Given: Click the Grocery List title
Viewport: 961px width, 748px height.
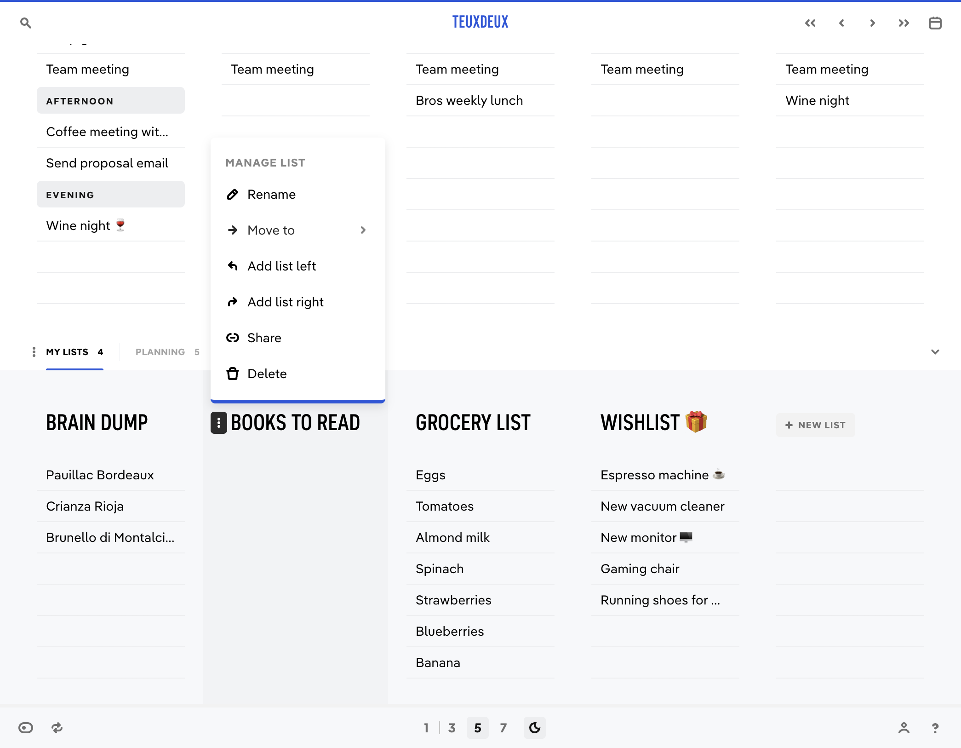Looking at the screenshot, I should (473, 423).
